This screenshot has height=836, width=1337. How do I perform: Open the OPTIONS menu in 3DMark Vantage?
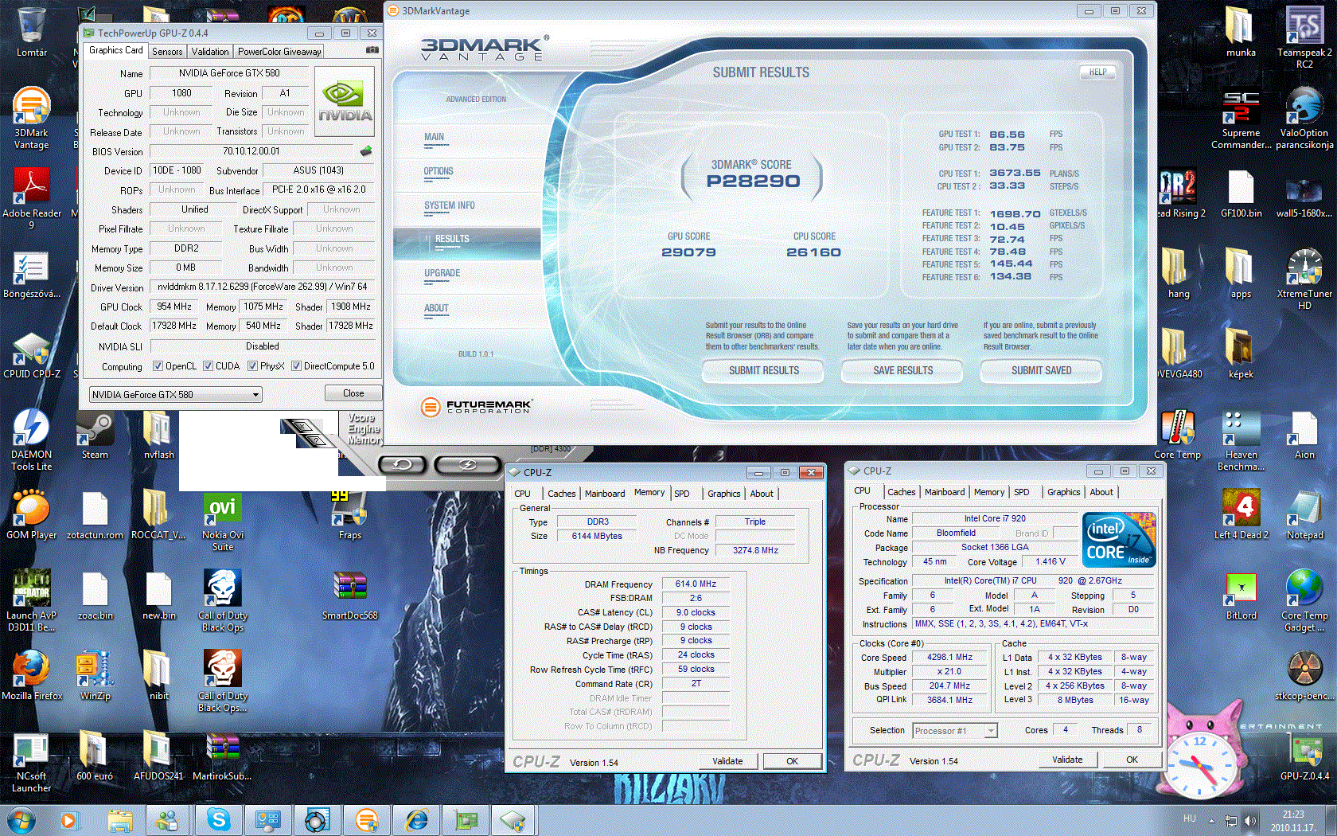439,171
